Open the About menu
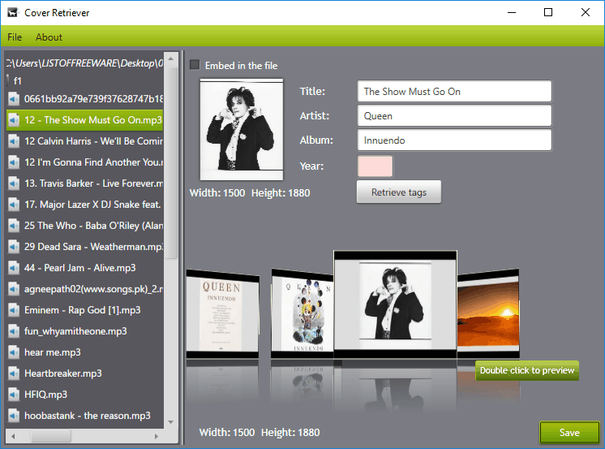The width and height of the screenshot is (605, 449). coord(49,37)
